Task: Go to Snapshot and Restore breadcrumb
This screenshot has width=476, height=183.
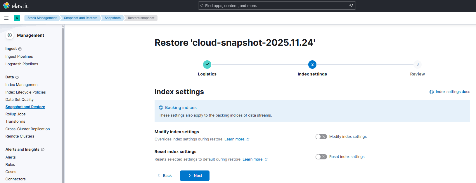Action: tap(81, 18)
